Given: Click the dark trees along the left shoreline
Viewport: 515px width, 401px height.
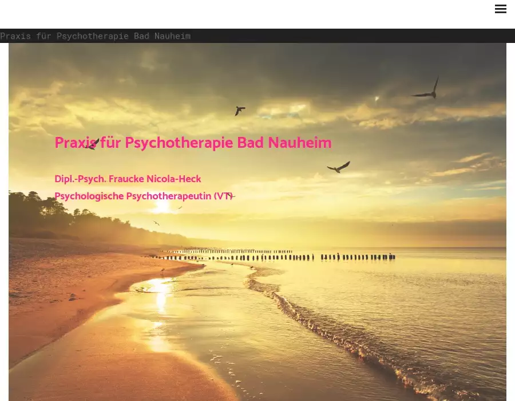Looking at the screenshot, I should pyautogui.click(x=46, y=215).
